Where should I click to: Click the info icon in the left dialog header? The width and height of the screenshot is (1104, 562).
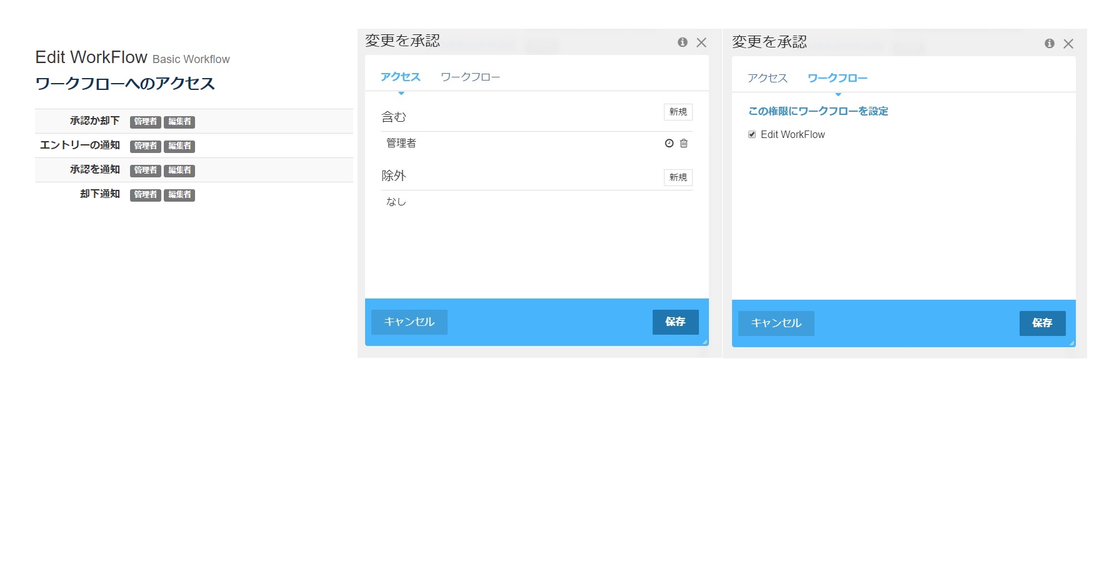click(683, 42)
